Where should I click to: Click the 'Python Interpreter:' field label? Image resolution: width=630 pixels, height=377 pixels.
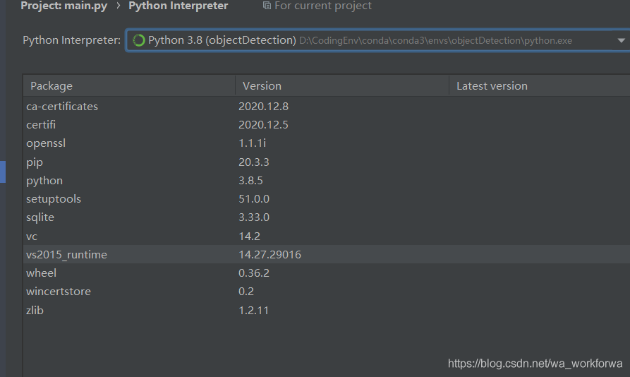[71, 40]
